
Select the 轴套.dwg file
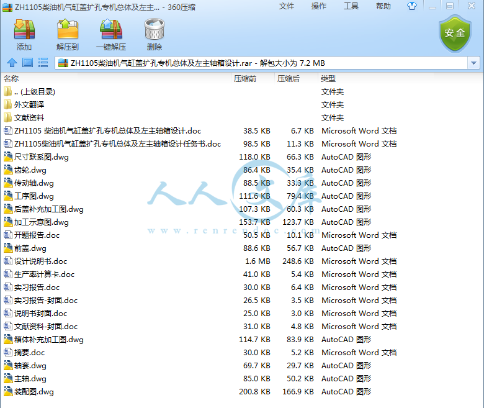pos(242,365)
